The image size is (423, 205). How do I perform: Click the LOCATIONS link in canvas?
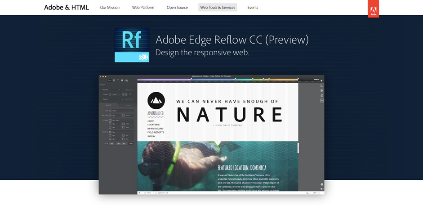click(x=153, y=125)
